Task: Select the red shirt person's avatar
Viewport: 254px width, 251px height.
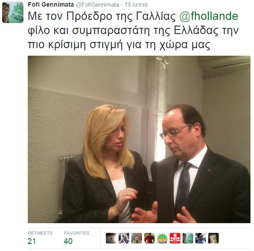Action: tap(149, 238)
